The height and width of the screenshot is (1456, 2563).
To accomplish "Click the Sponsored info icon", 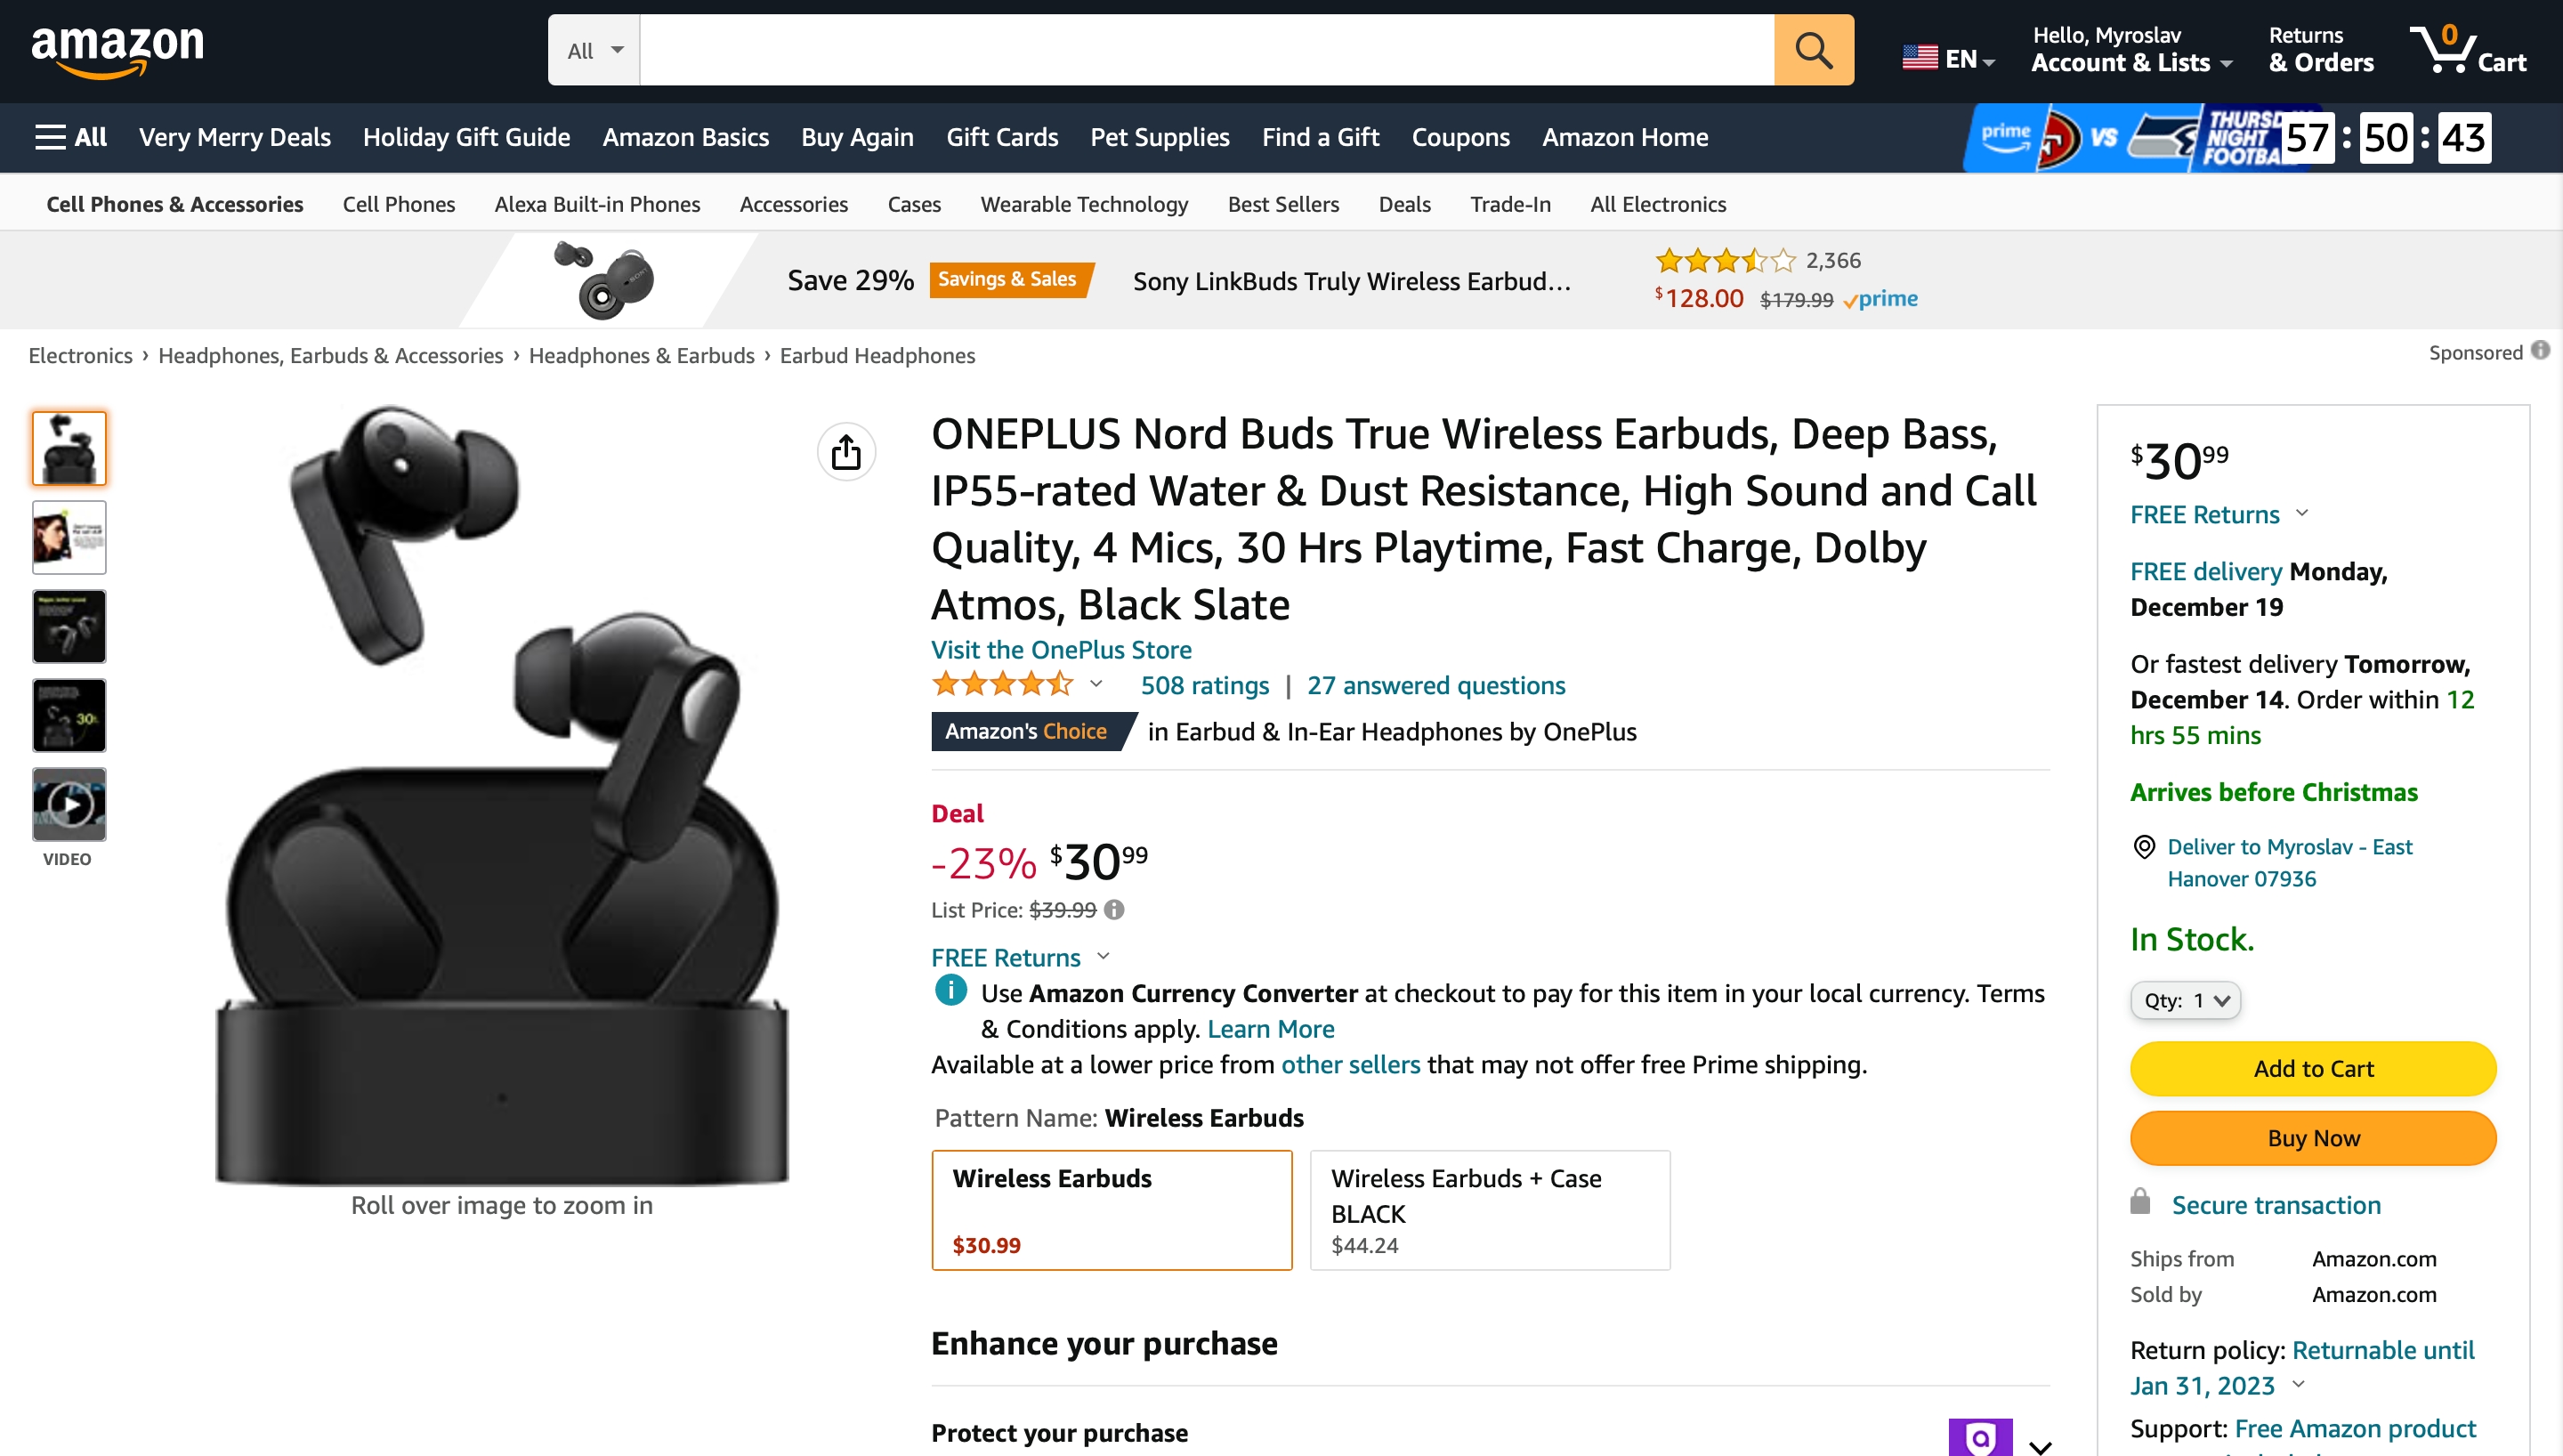I will click(2540, 351).
